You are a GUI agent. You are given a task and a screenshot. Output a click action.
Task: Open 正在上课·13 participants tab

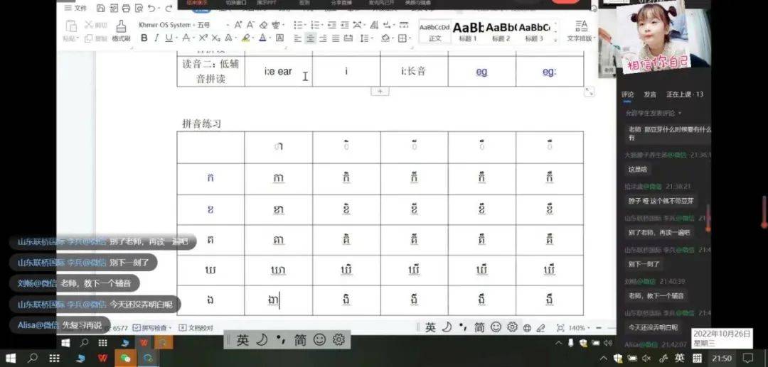pyautogui.click(x=685, y=94)
